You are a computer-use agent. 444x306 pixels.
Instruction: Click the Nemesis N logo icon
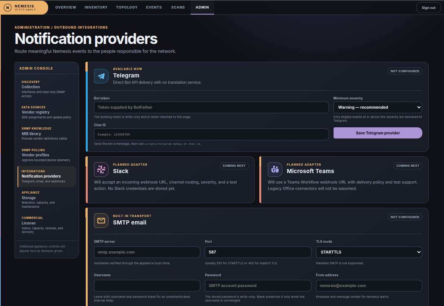(x=7, y=7)
